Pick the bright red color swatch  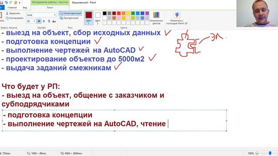(x=119, y=13)
